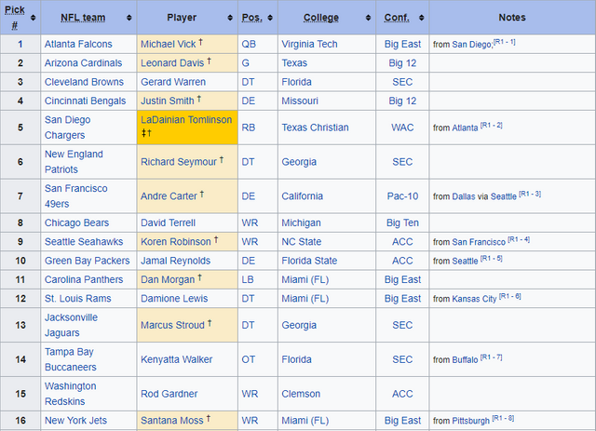
Task: Open the Cincinnati Bengals link
Action: tap(85, 101)
